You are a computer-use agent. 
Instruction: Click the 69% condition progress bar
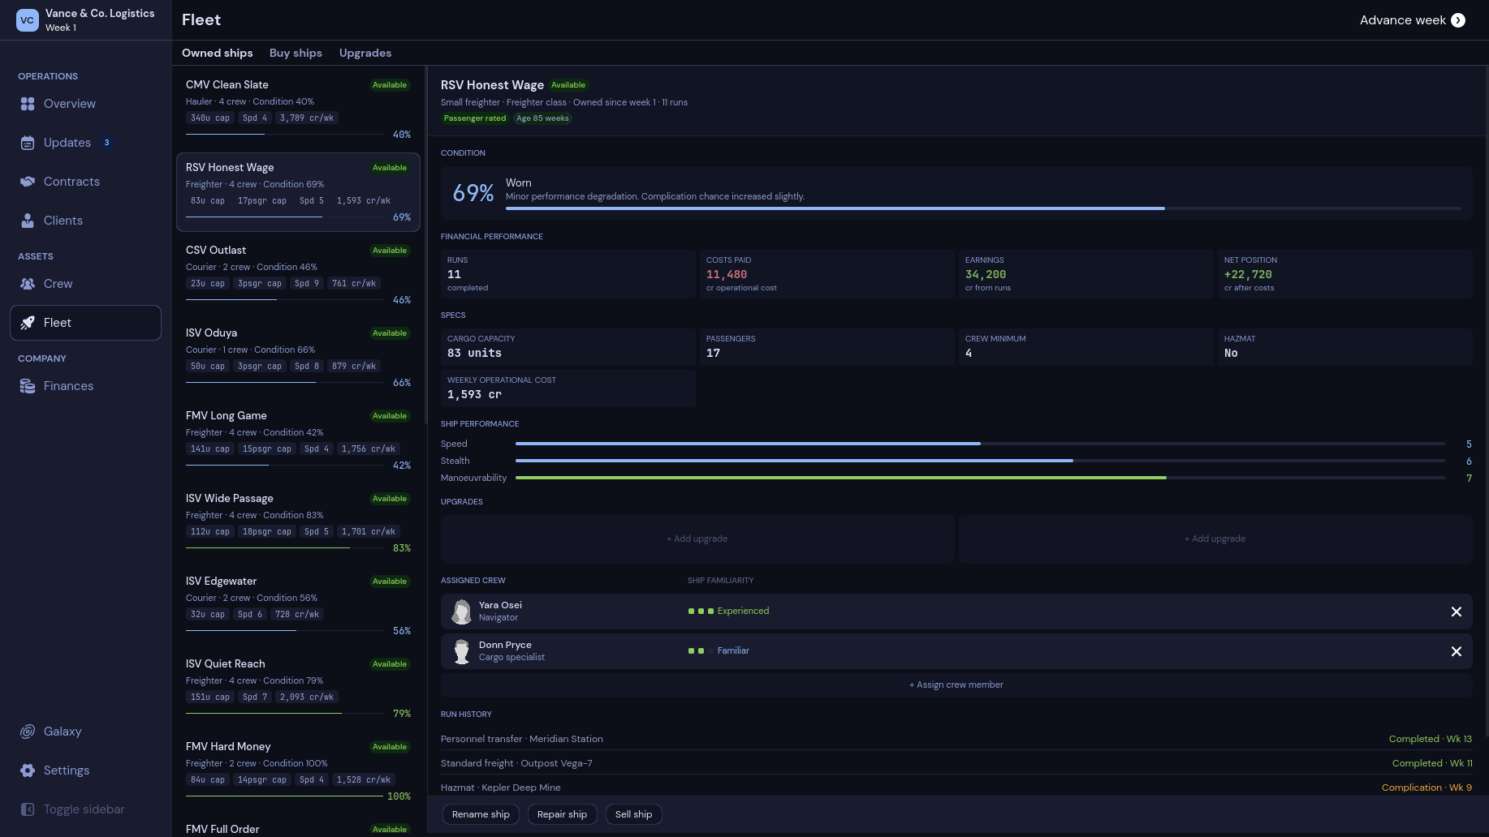pos(983,208)
